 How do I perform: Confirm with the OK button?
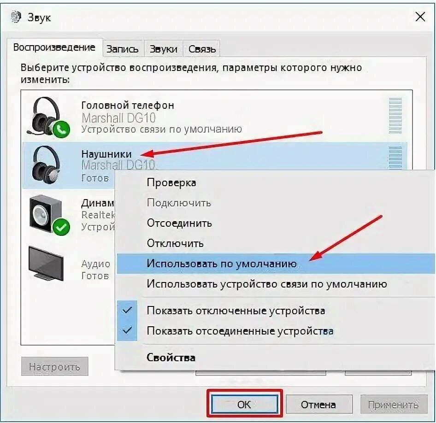[244, 405]
